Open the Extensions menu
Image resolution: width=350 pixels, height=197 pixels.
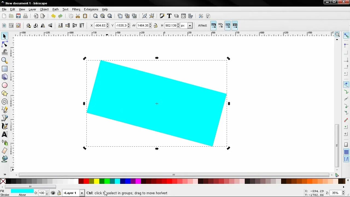point(91,9)
